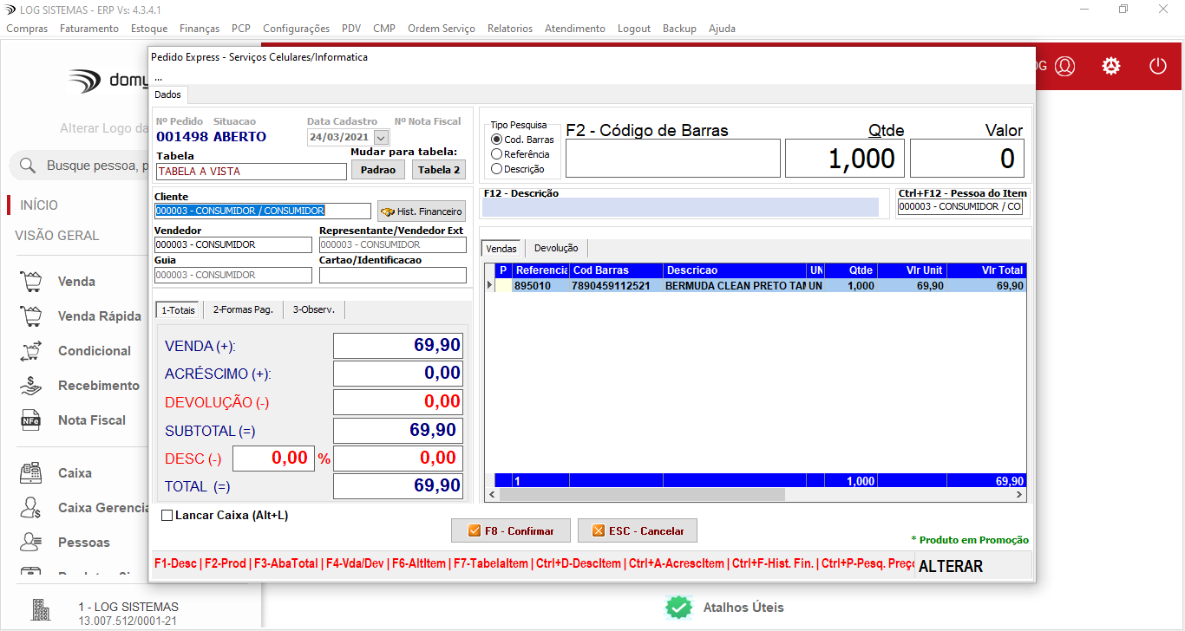The image size is (1185, 631).
Task: Open the Estoque menu
Action: 149,29
